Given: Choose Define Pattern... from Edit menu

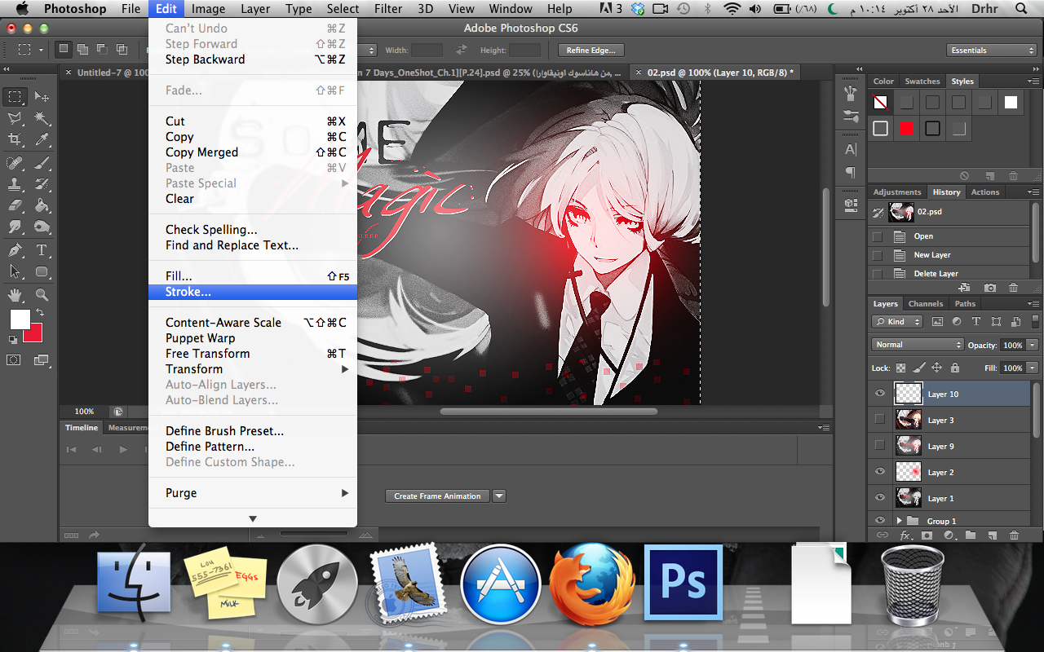Looking at the screenshot, I should 253,447.
